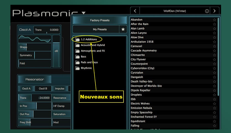Select the My Presets tab
This screenshot has height=133, width=231.
coord(96,29)
